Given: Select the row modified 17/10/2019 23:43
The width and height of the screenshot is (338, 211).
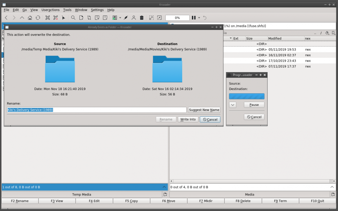Looking at the screenshot, I should tap(280, 61).
